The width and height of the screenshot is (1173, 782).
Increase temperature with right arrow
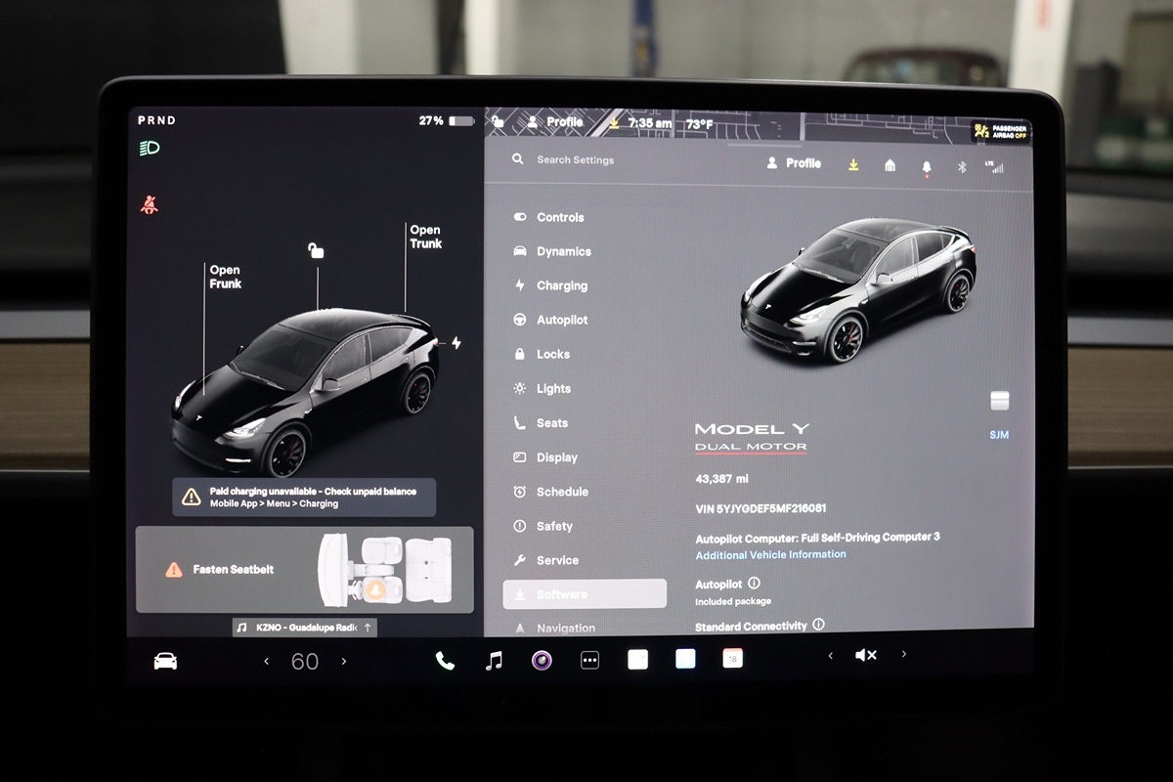(343, 662)
